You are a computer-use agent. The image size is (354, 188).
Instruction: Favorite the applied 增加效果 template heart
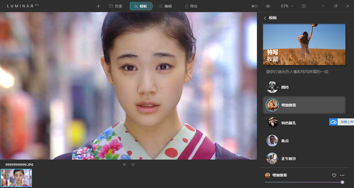pyautogui.click(x=334, y=175)
